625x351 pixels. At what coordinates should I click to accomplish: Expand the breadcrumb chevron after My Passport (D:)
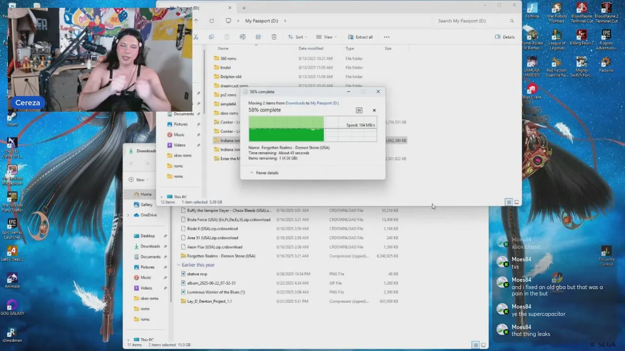click(x=285, y=21)
